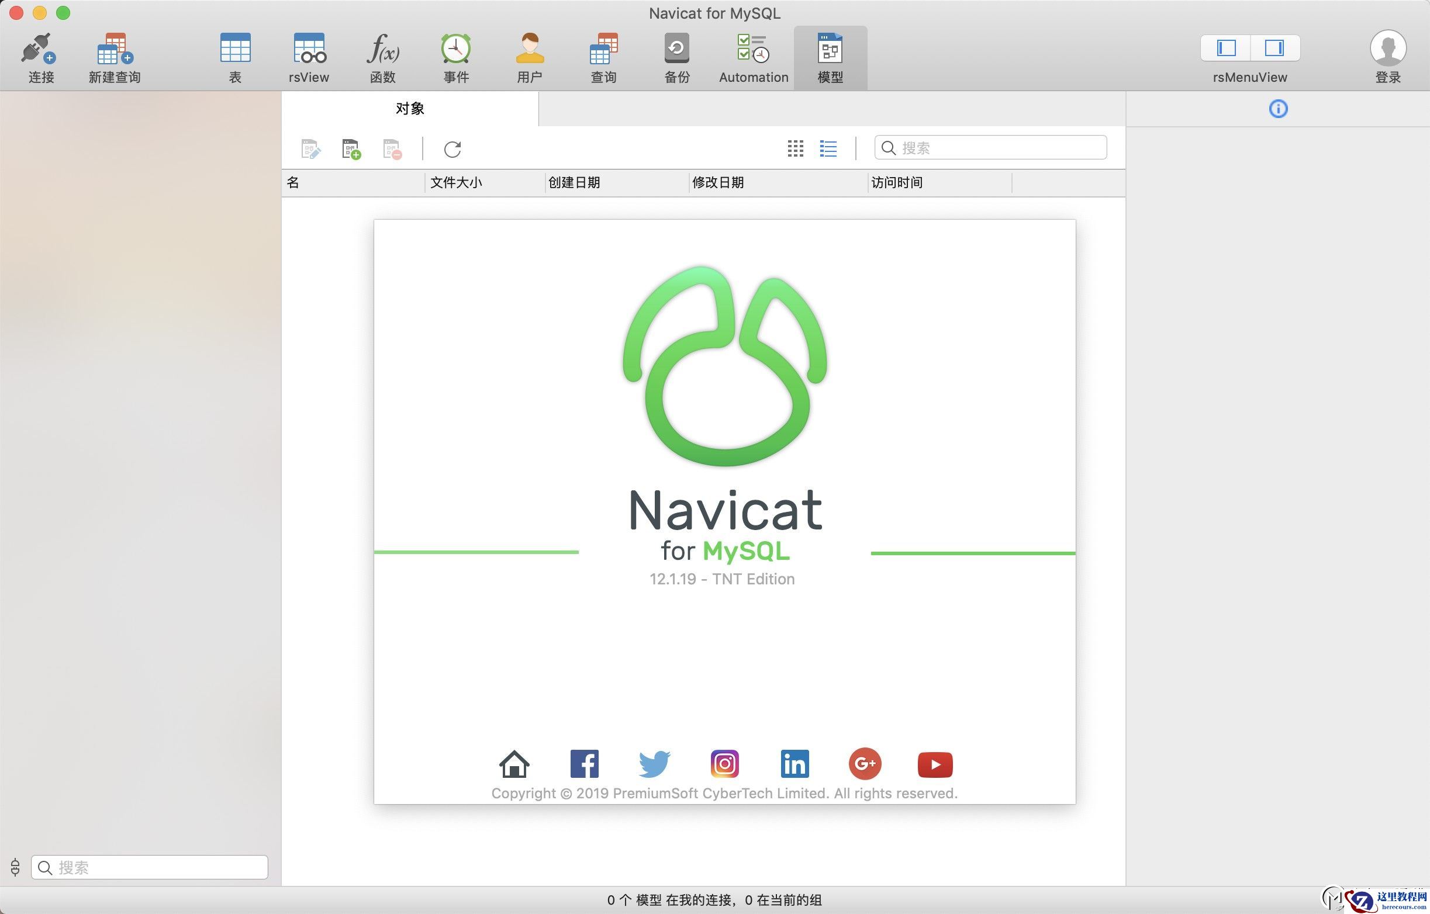Click the new model icon
Image resolution: width=1430 pixels, height=914 pixels.
coord(351,149)
